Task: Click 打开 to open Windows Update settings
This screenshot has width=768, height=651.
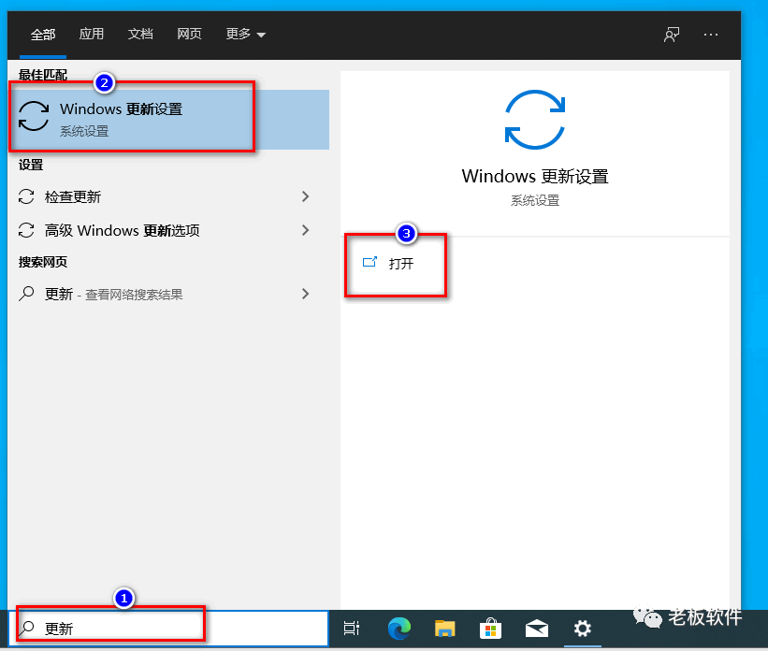Action: (389, 264)
